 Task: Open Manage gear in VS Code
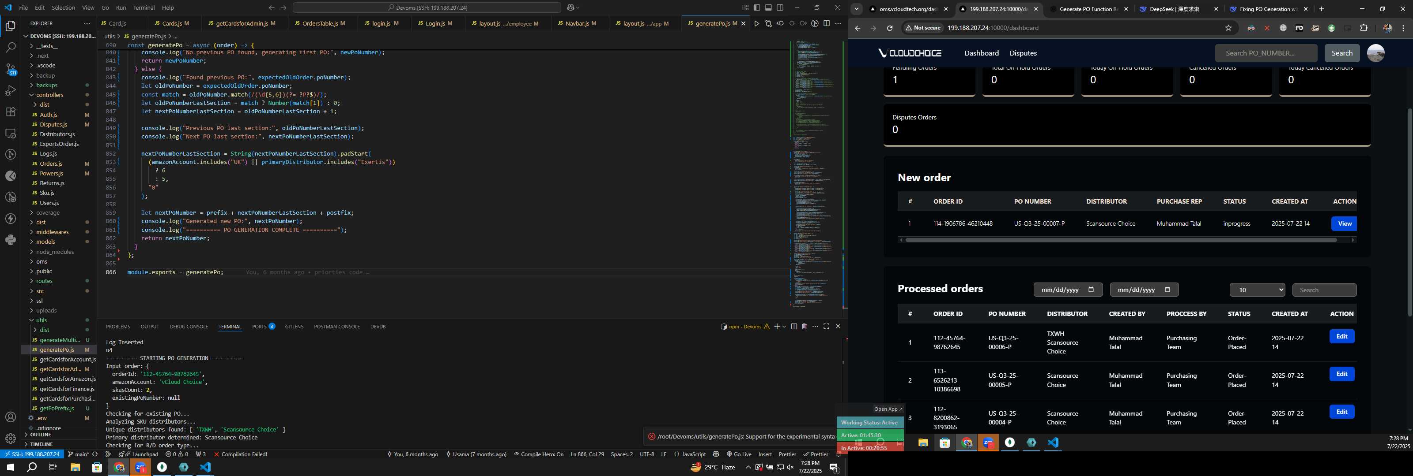tap(11, 438)
